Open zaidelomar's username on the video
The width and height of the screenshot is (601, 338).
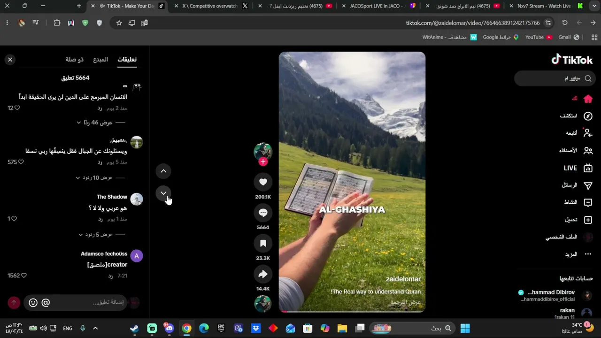403,279
